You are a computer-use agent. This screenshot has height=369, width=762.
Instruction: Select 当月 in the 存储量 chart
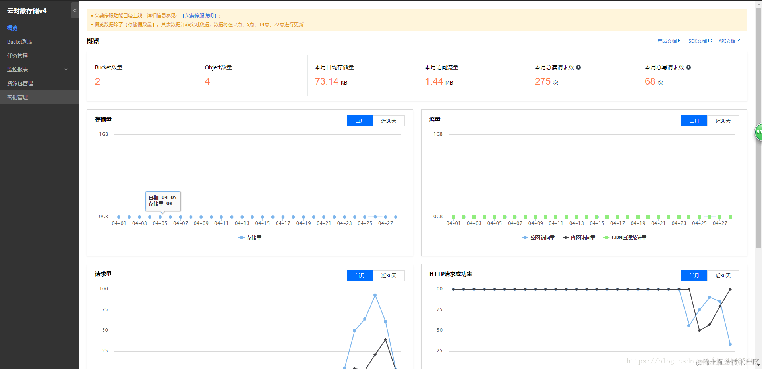[x=360, y=121]
